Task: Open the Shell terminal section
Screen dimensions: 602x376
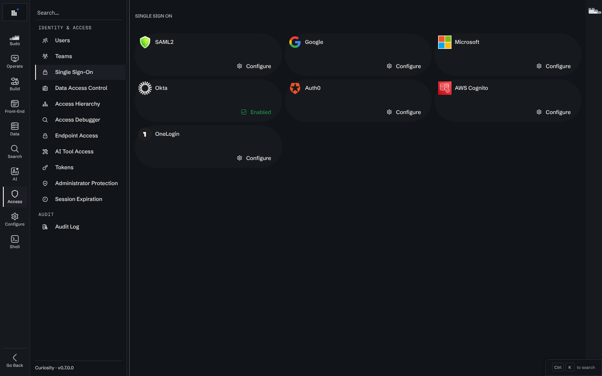Action: pyautogui.click(x=15, y=242)
